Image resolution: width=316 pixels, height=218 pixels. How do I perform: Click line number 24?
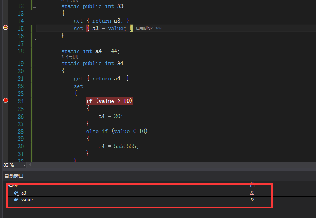[x=21, y=101]
